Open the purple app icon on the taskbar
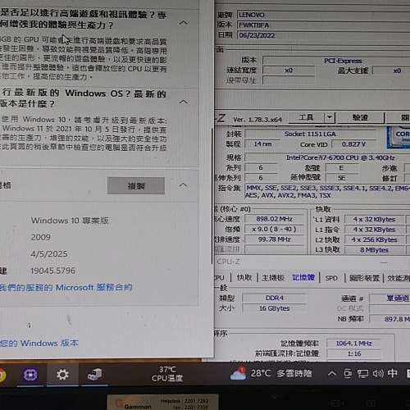This screenshot has height=410, width=410. tap(30, 375)
